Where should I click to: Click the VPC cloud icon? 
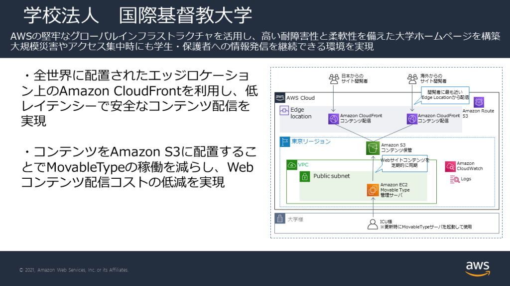click(292, 165)
